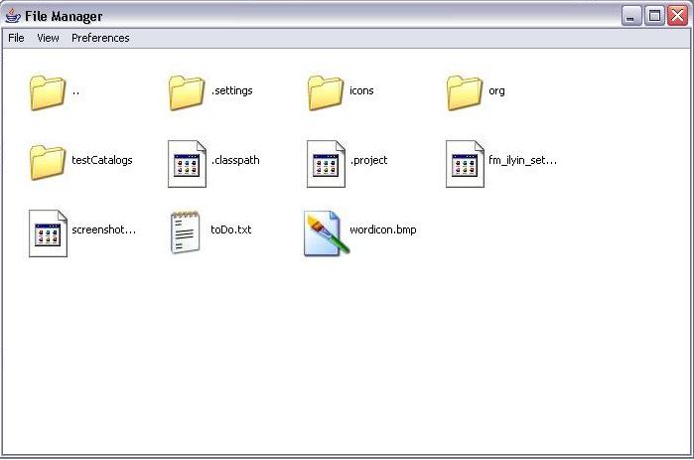Image resolution: width=694 pixels, height=460 pixels.
Task: Click the 'testCatalogs' folder name
Action: pyautogui.click(x=102, y=160)
